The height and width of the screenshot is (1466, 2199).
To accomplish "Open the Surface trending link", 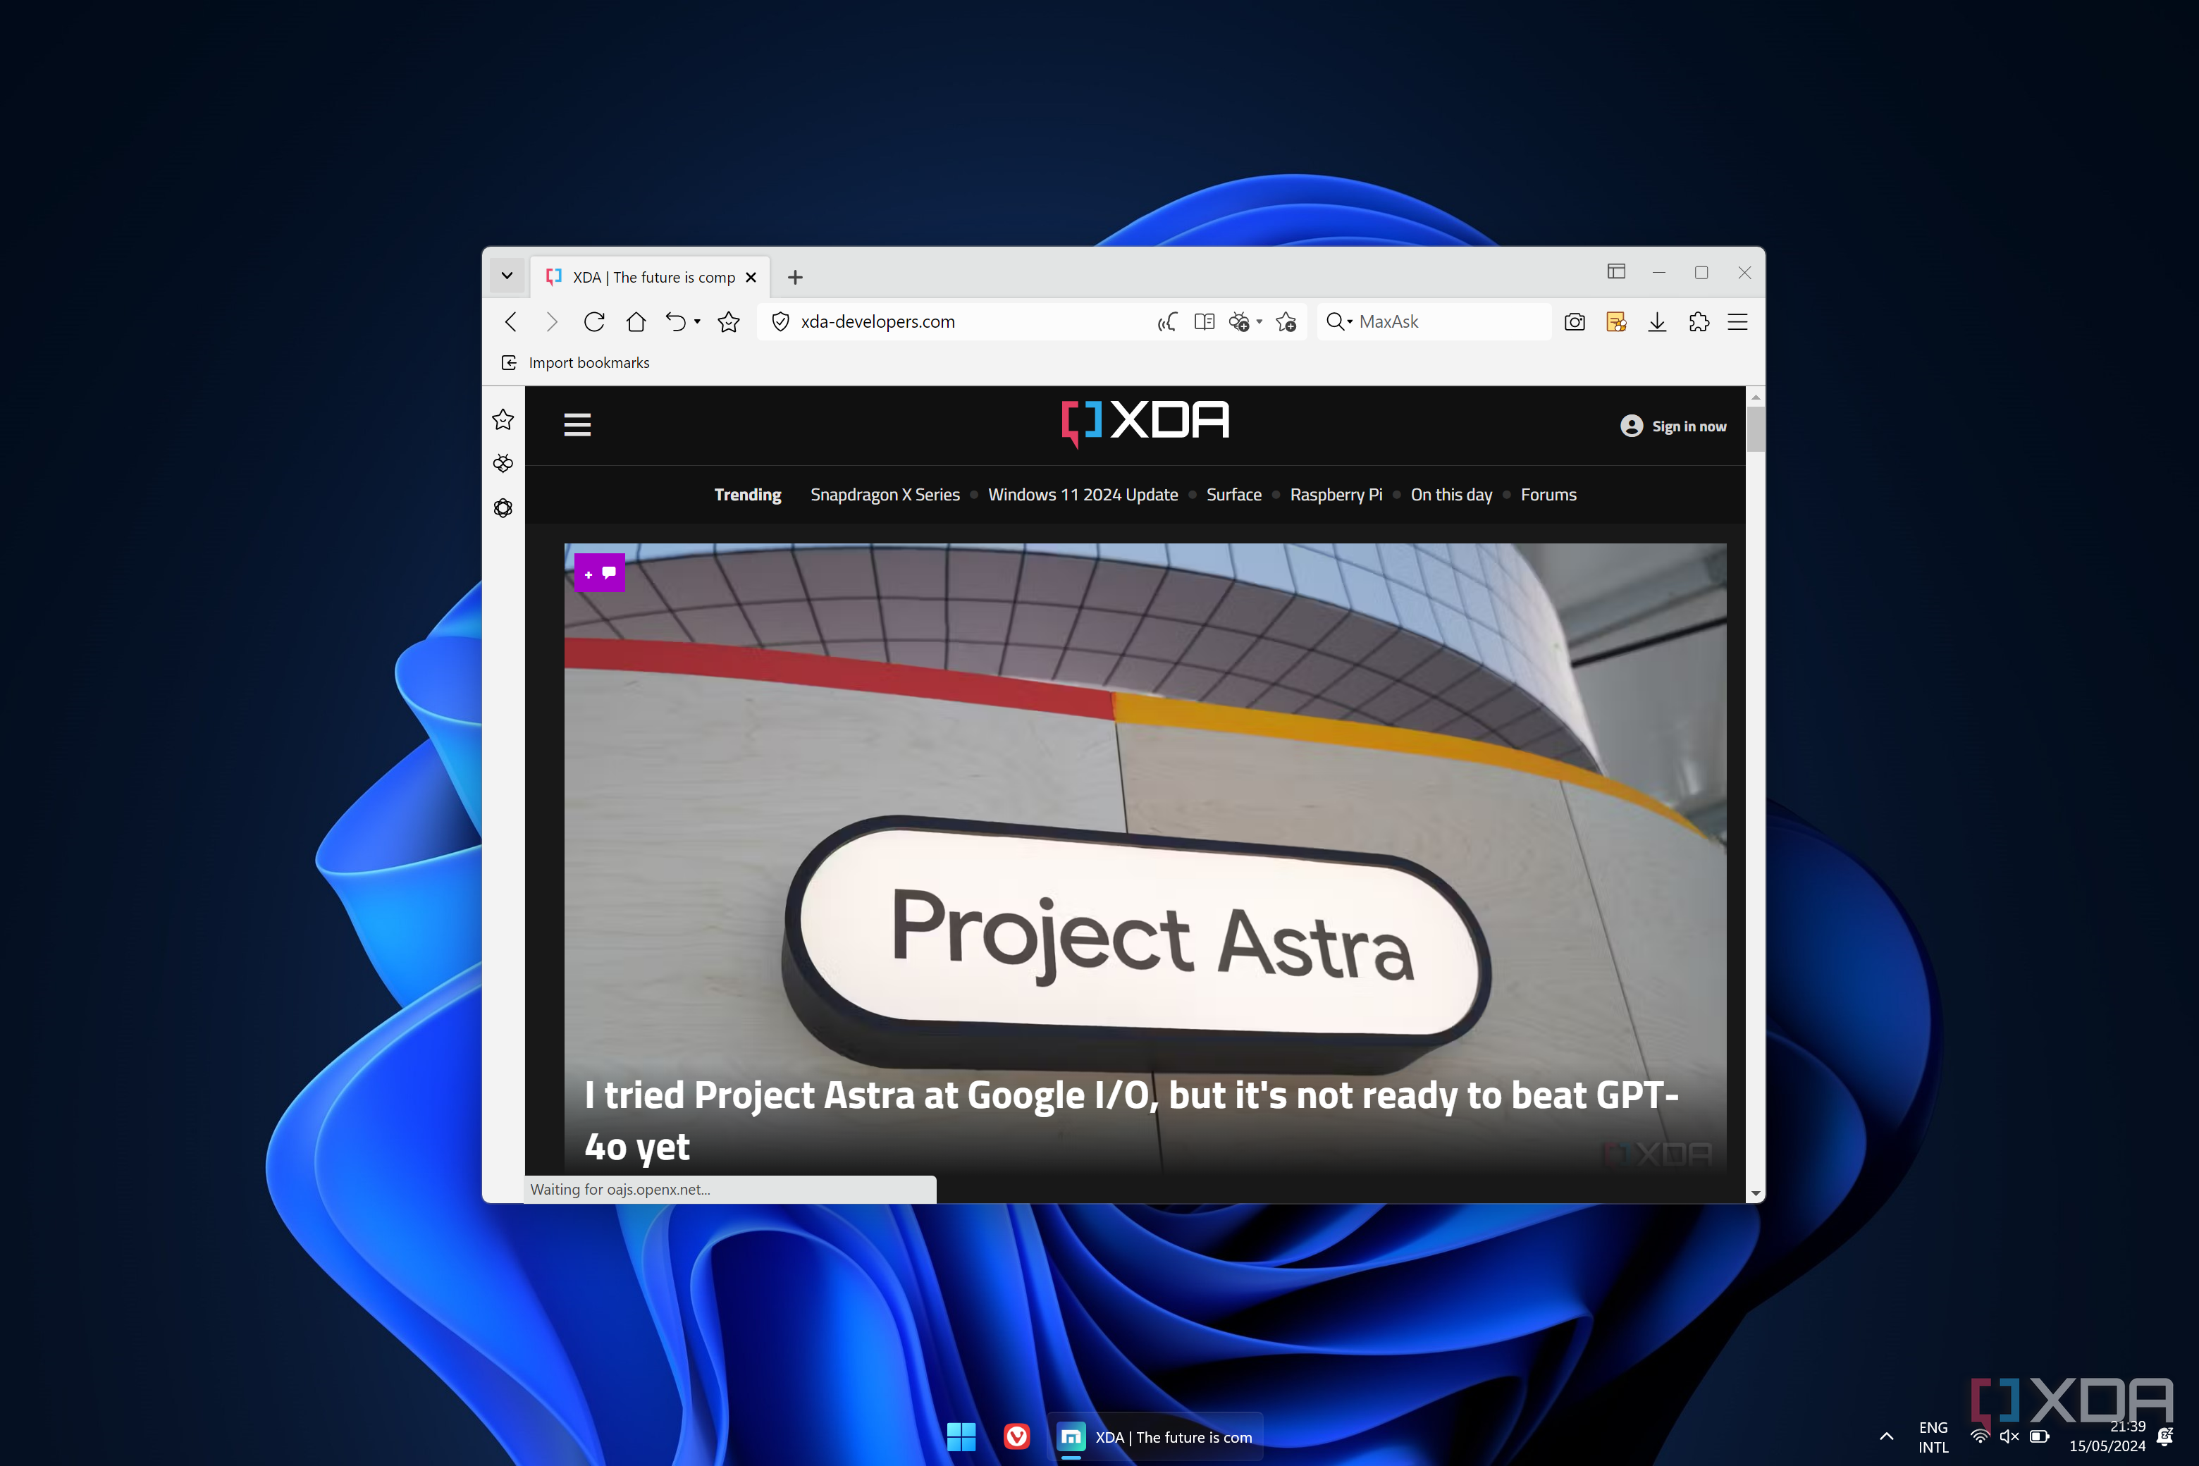I will point(1233,495).
